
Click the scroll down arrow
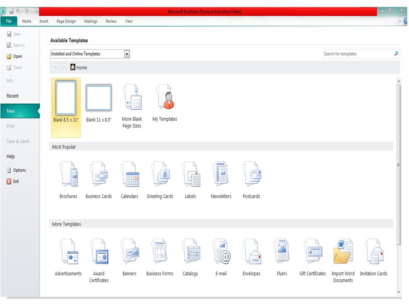pos(399,292)
